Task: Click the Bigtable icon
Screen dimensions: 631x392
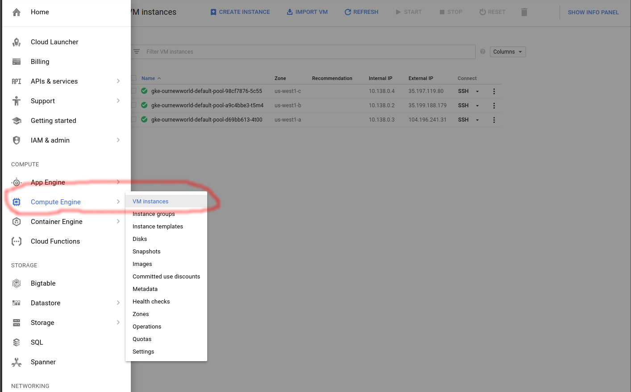Action: [17, 283]
